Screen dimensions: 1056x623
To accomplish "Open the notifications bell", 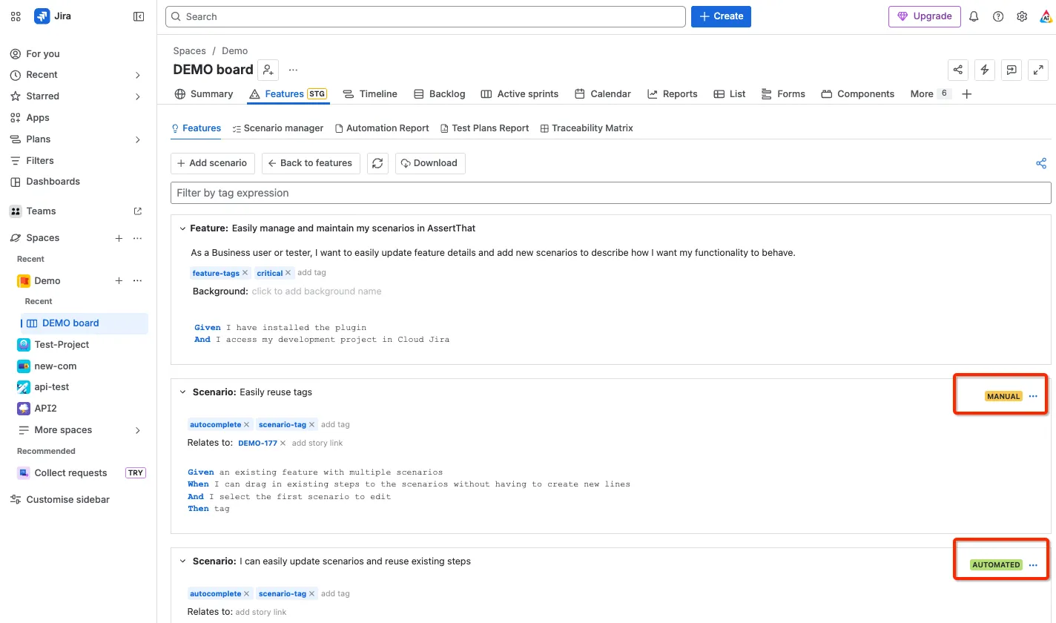I will [974, 16].
